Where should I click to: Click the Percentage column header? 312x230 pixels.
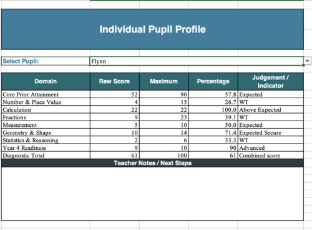213,81
